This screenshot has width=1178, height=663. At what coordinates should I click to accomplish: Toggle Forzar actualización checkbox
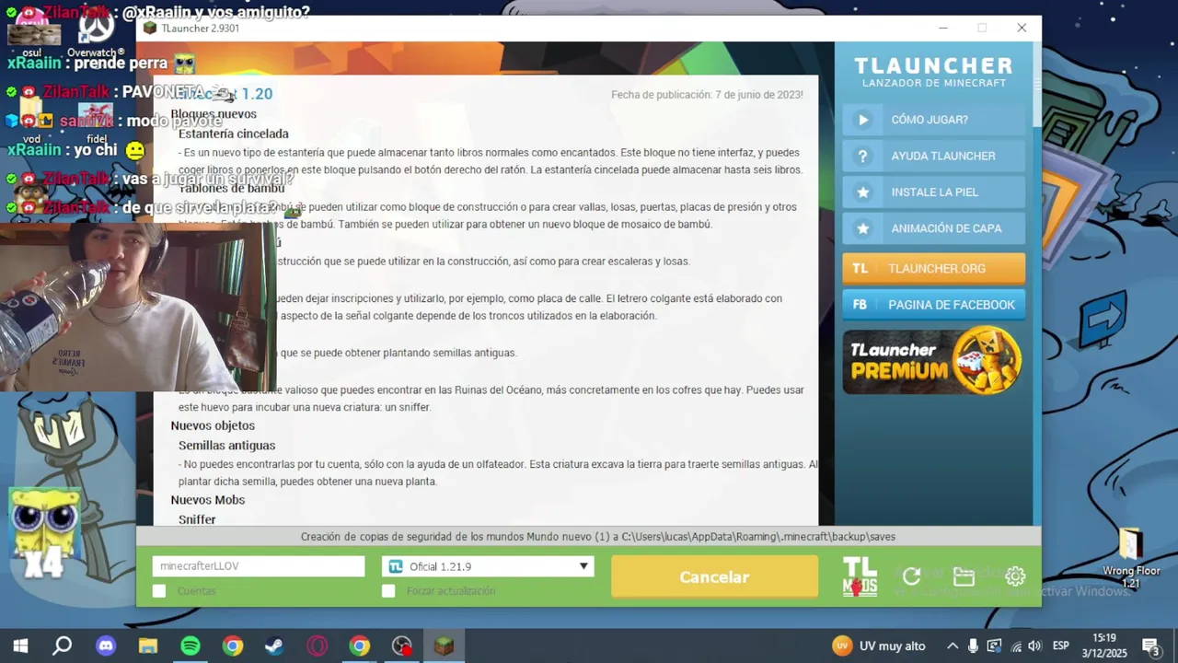point(388,591)
